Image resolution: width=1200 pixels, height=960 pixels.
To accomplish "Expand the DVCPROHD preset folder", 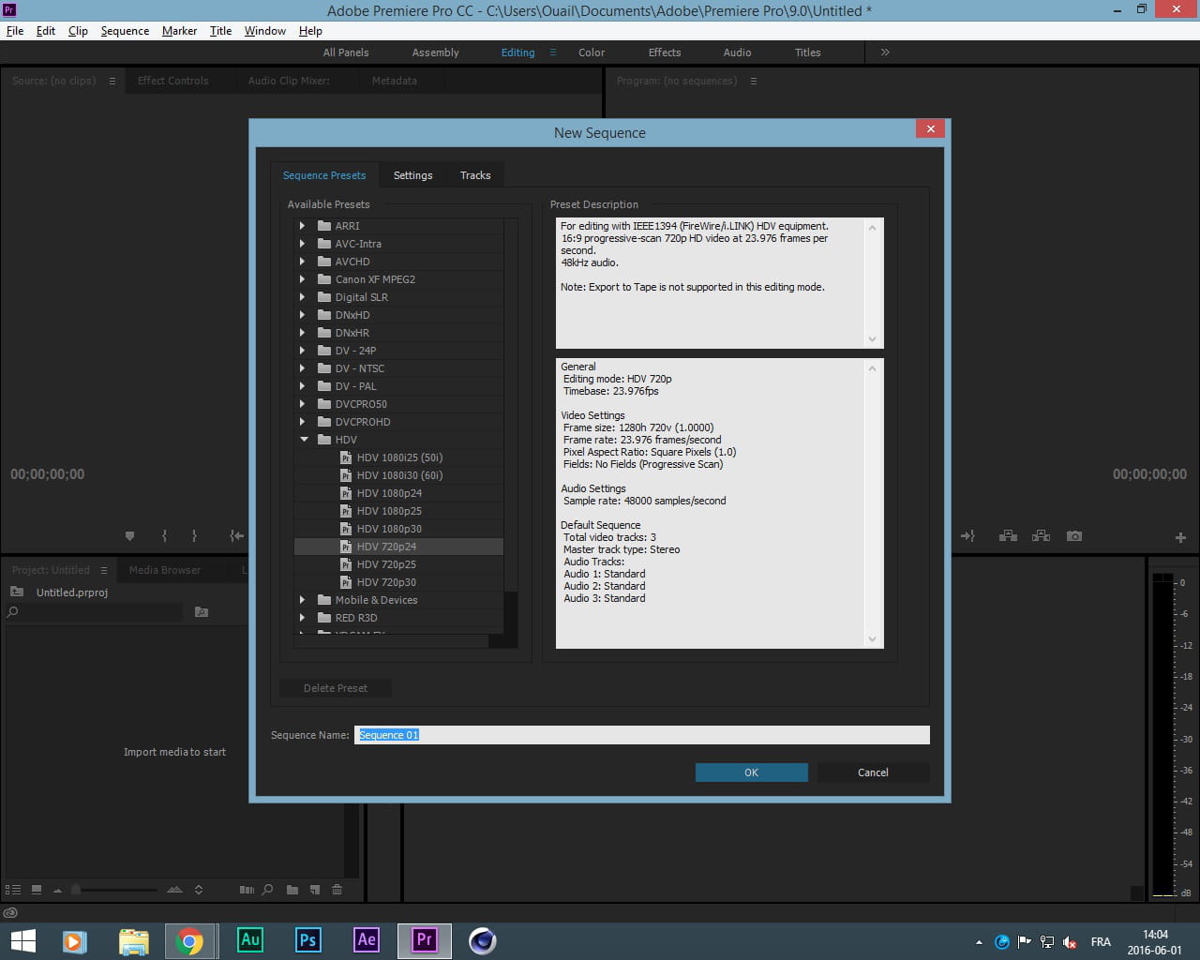I will tap(302, 422).
